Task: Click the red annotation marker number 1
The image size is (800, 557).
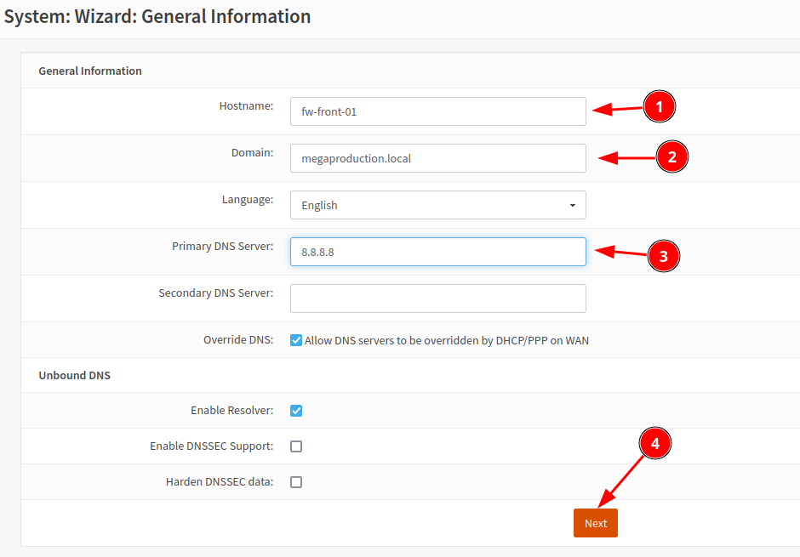Action: tap(659, 107)
